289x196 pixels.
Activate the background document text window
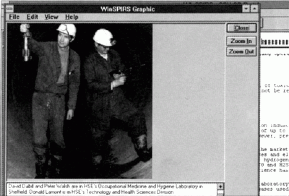click(x=275, y=114)
